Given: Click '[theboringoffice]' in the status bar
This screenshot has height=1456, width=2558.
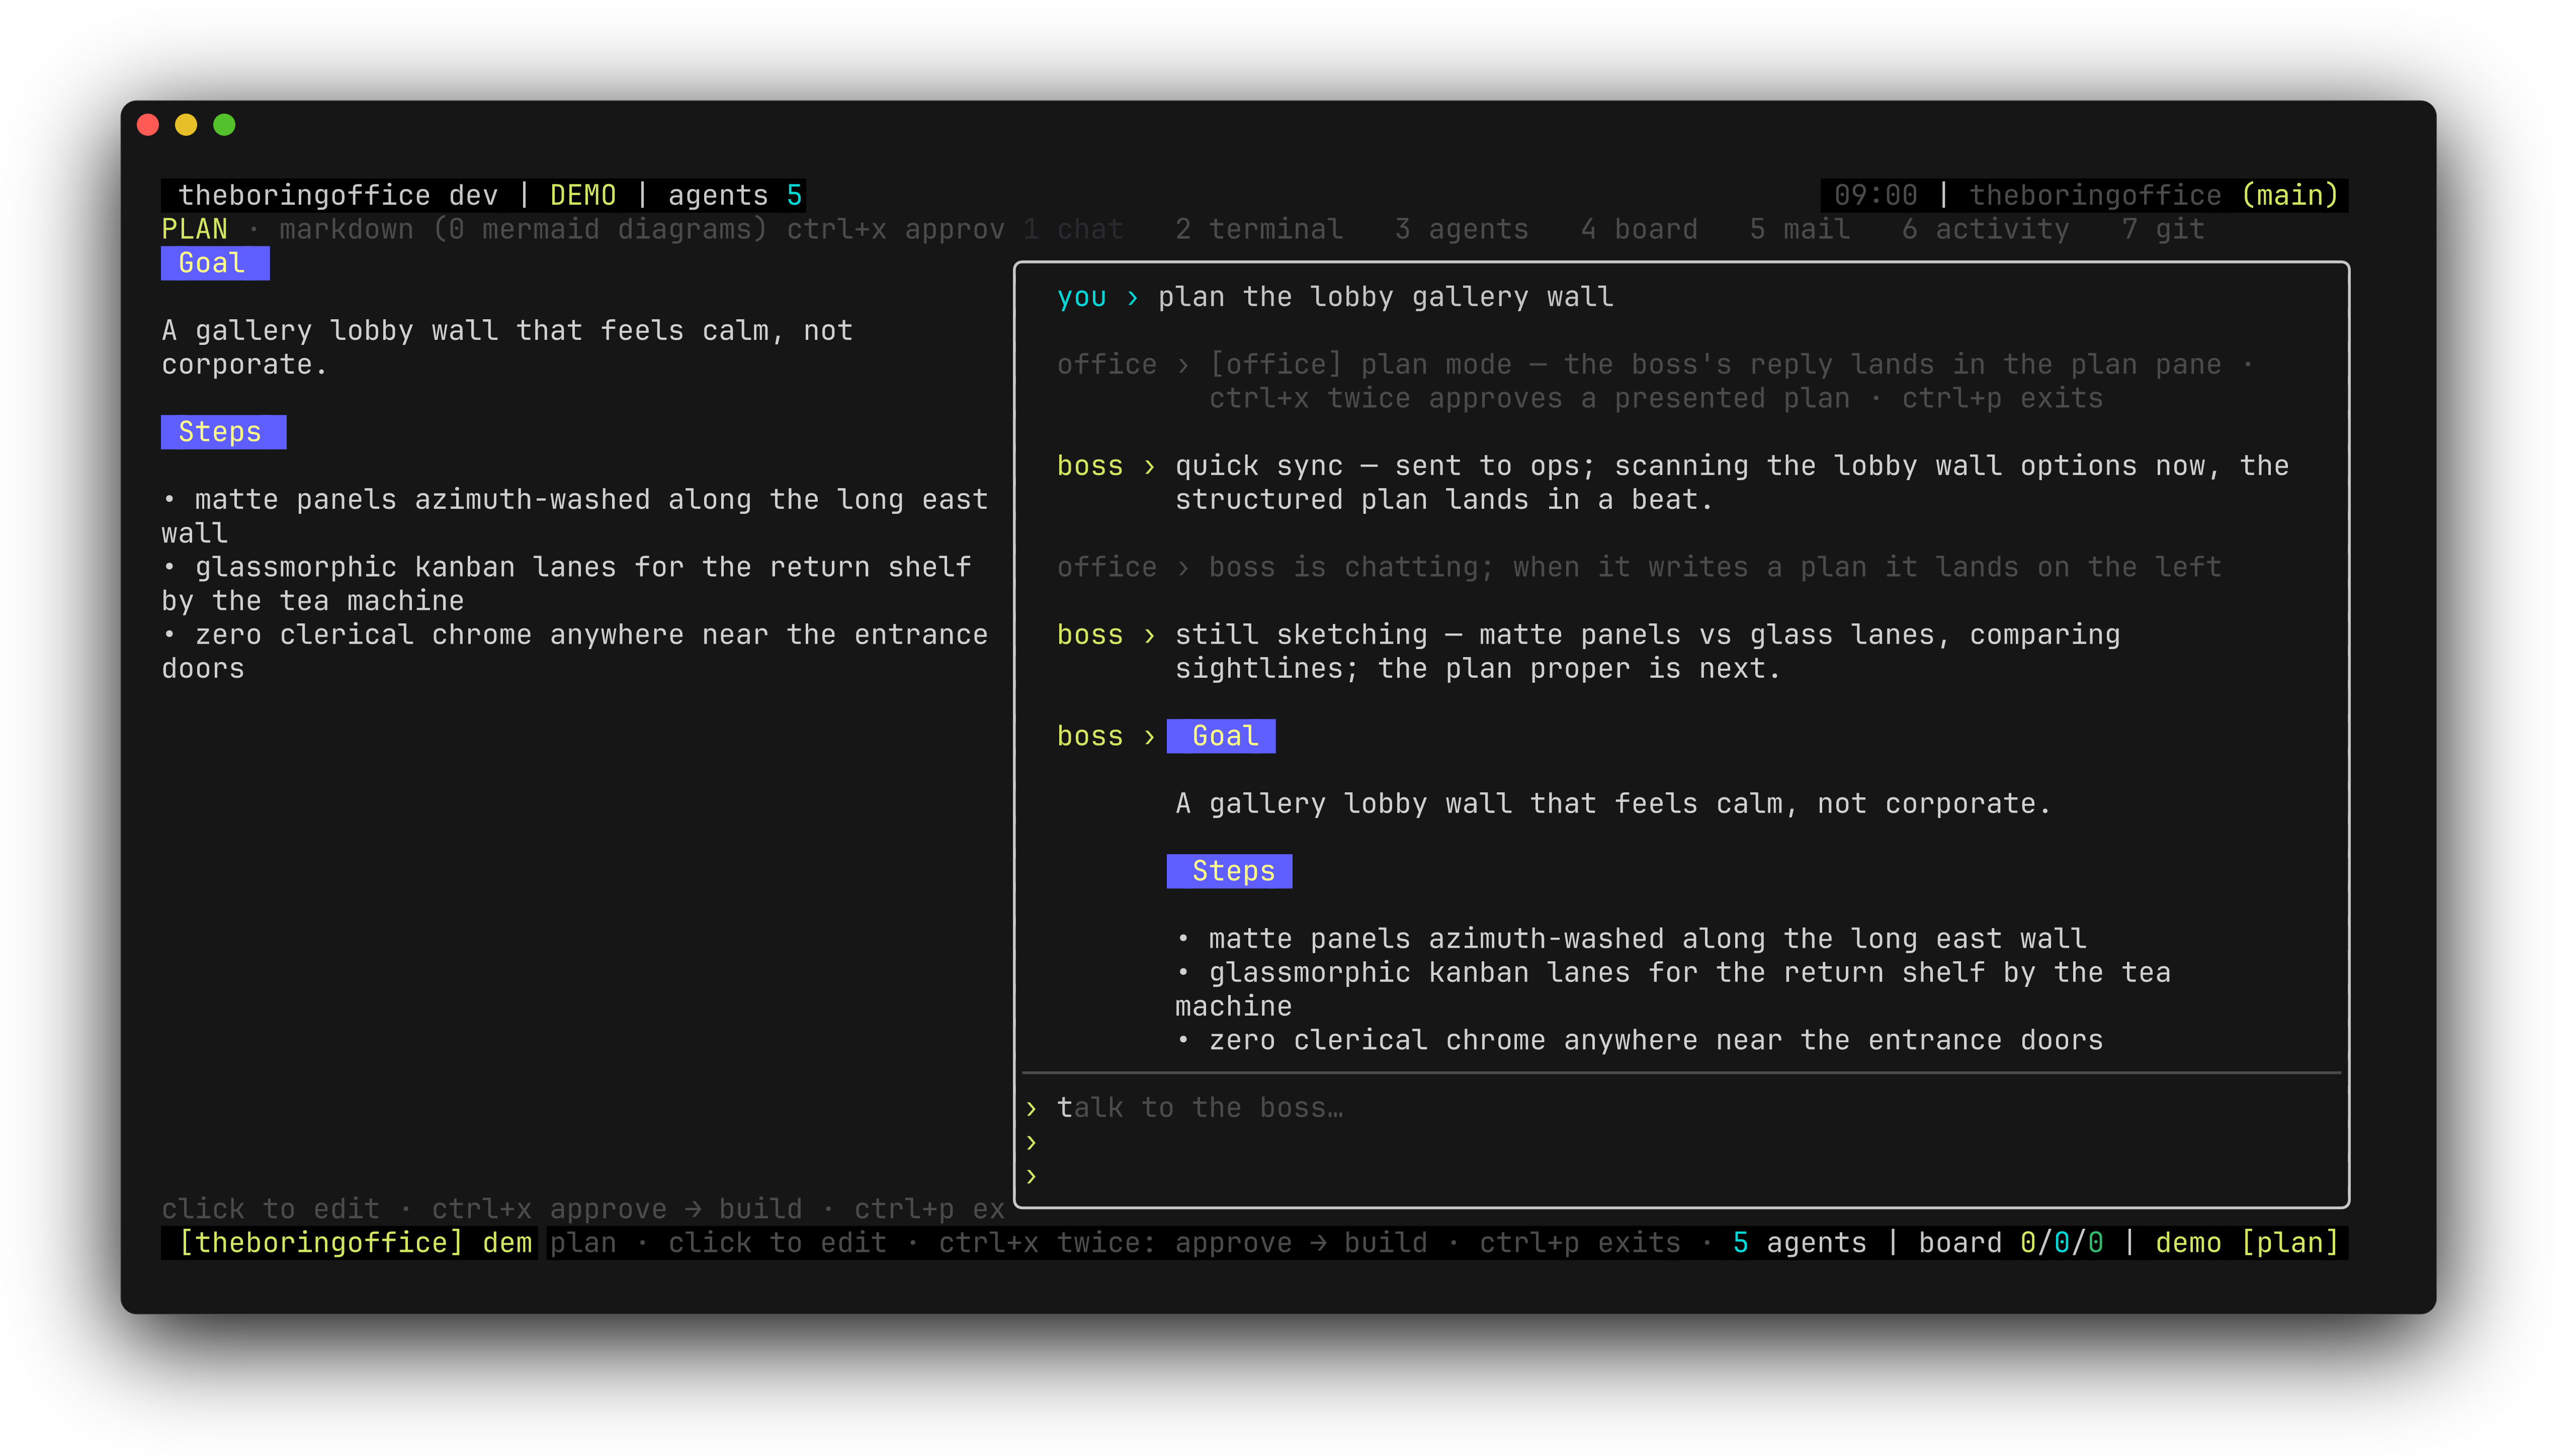Looking at the screenshot, I should click(x=320, y=1242).
